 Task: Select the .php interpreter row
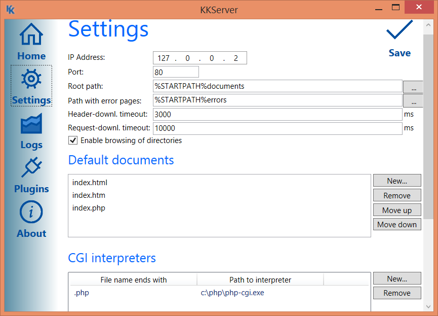[219, 293]
